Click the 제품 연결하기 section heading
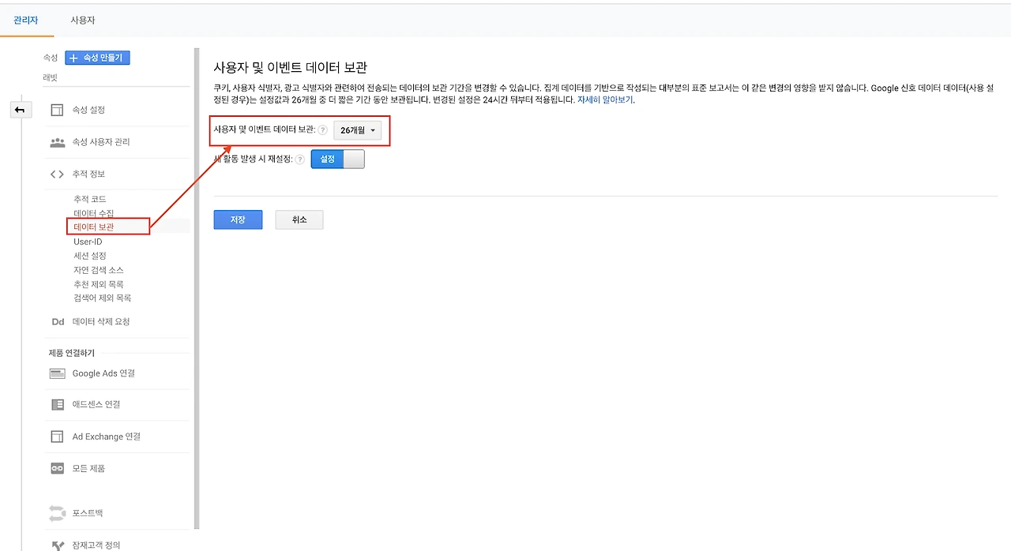 72,353
